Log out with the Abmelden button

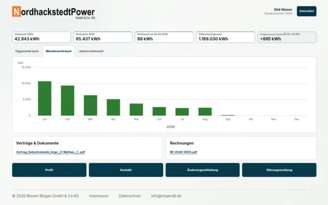click(x=307, y=11)
